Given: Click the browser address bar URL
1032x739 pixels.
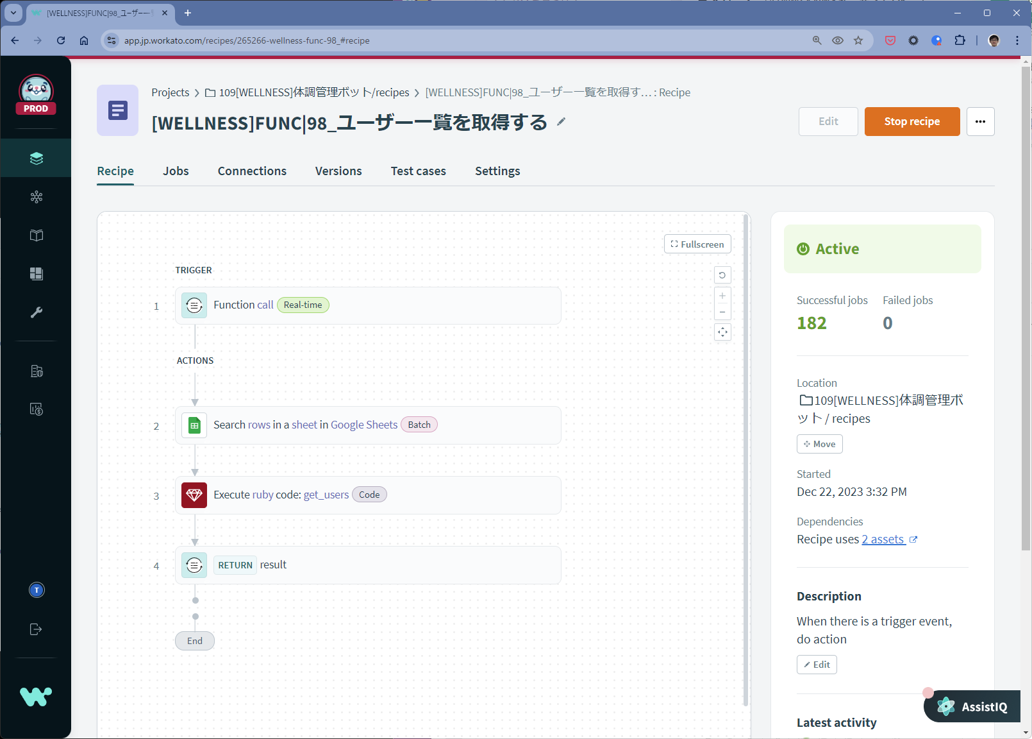Looking at the screenshot, I should pos(247,40).
